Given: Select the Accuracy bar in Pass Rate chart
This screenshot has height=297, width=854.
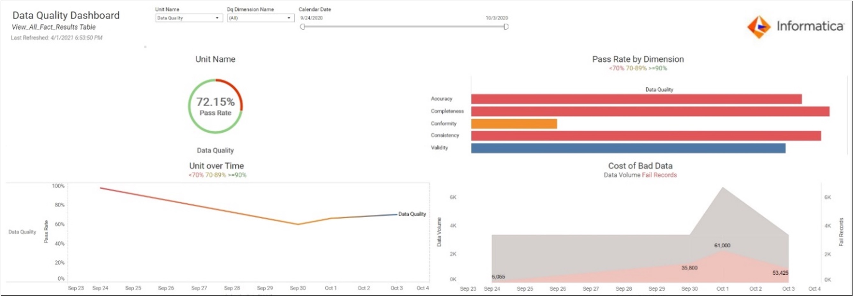Looking at the screenshot, I should pyautogui.click(x=636, y=99).
